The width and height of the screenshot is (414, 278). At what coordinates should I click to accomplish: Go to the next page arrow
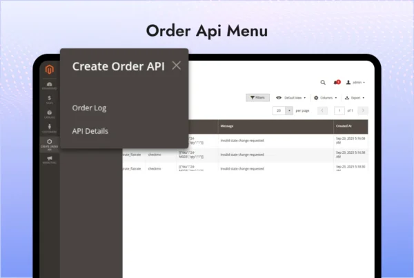[x=363, y=110]
